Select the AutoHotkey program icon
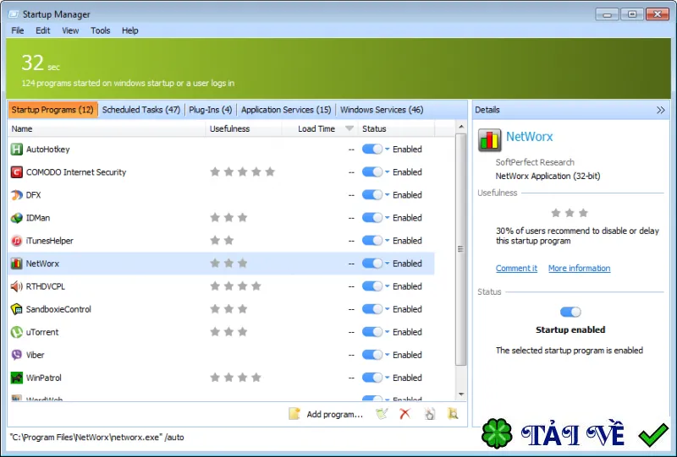 [16, 150]
